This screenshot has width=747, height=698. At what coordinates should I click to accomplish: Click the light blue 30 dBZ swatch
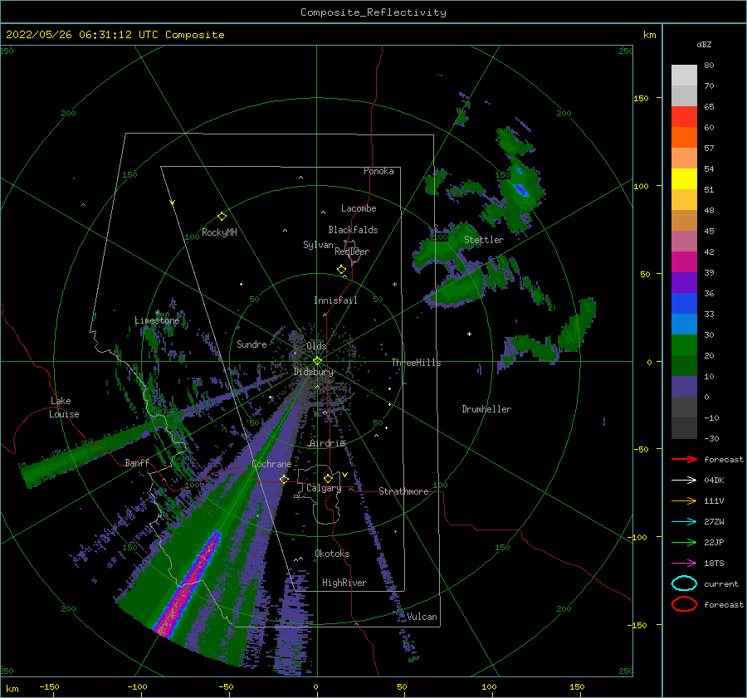tap(684, 325)
